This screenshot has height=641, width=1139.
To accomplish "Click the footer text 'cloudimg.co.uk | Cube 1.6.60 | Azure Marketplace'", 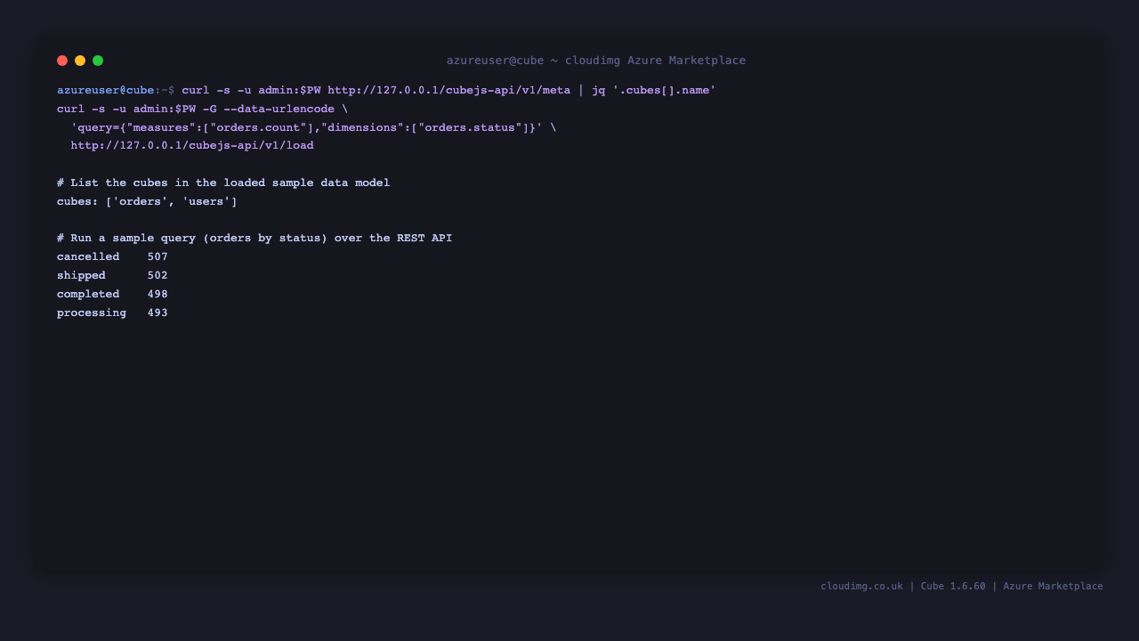I will pos(962,586).
